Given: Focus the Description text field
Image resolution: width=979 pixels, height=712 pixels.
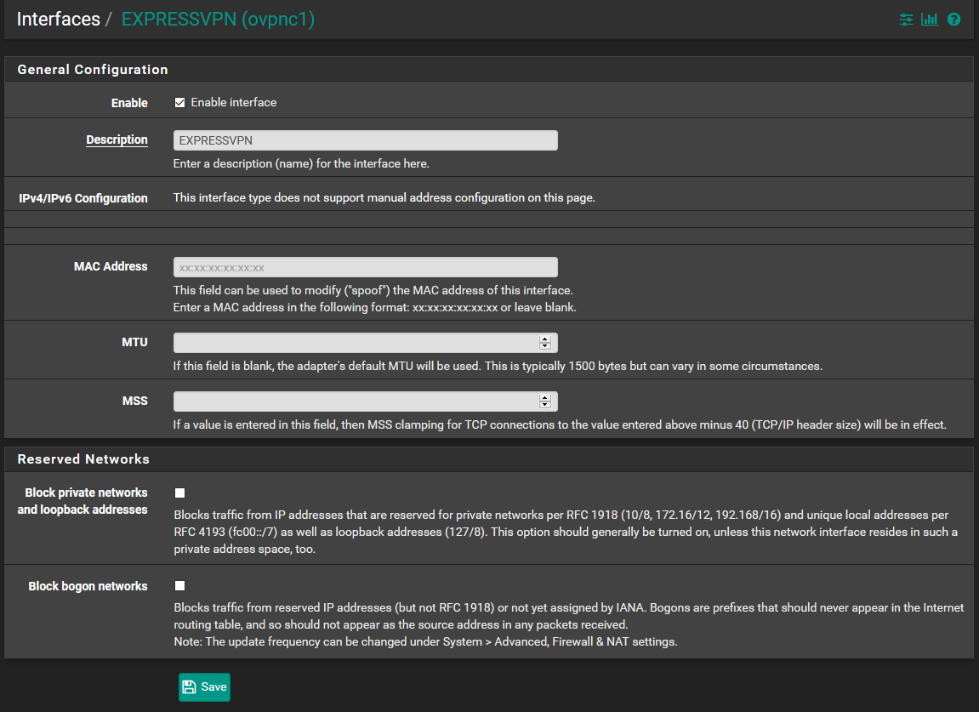Looking at the screenshot, I should pyautogui.click(x=365, y=140).
